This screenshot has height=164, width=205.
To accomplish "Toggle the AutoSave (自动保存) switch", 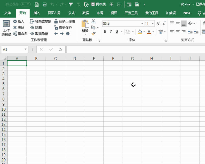I will [x=26, y=4].
